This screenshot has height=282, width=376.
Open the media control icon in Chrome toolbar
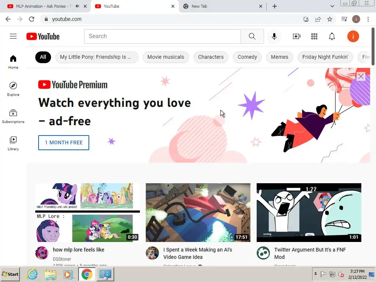pos(344,19)
